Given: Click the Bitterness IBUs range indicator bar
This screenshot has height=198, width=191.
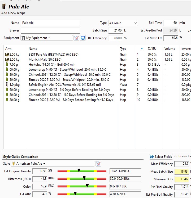Looking at the screenshot, I should coord(82,179).
